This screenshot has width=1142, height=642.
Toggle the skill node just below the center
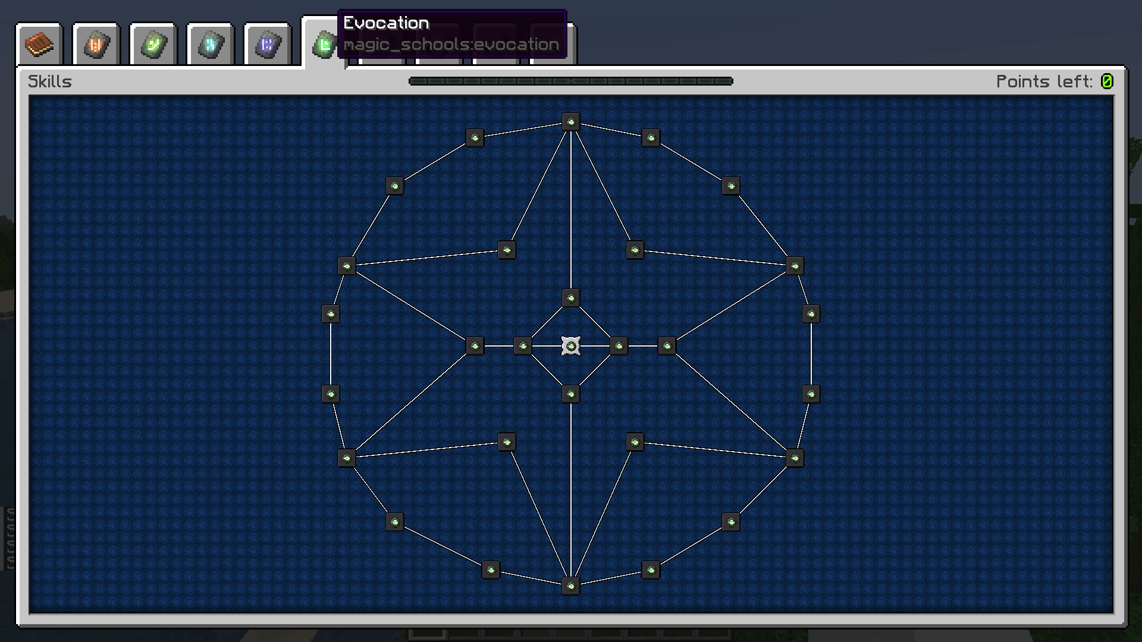point(570,393)
